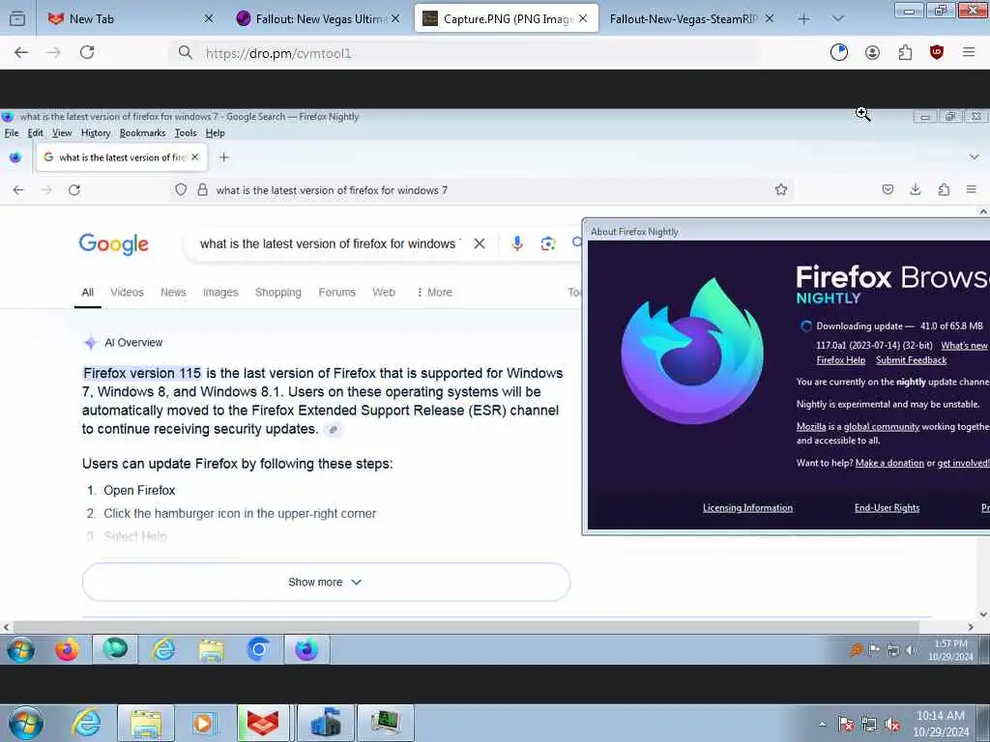Click AI Overview source link chip icon
Image resolution: width=990 pixels, height=742 pixels.
tap(334, 430)
